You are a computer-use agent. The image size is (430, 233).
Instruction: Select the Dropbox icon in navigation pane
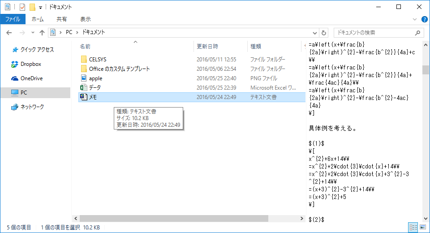15,64
